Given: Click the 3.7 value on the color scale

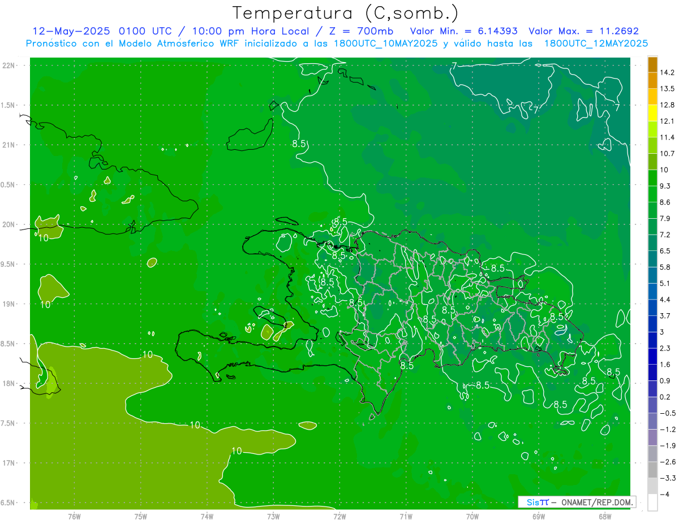Looking at the screenshot, I should point(665,315).
